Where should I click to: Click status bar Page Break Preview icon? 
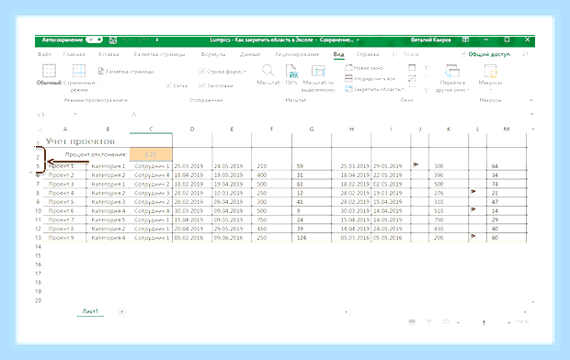pos(446,321)
